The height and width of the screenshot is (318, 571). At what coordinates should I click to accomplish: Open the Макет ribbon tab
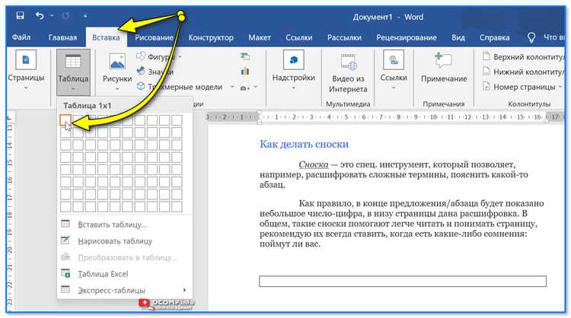pyautogui.click(x=260, y=37)
